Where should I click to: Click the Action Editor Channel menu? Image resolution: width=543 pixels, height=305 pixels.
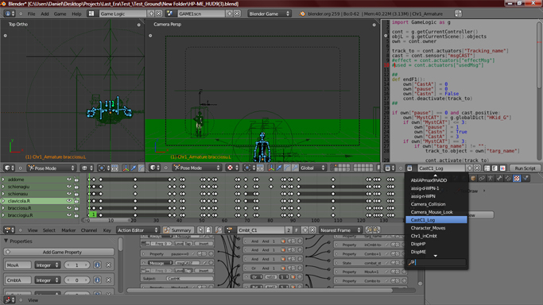pos(89,230)
